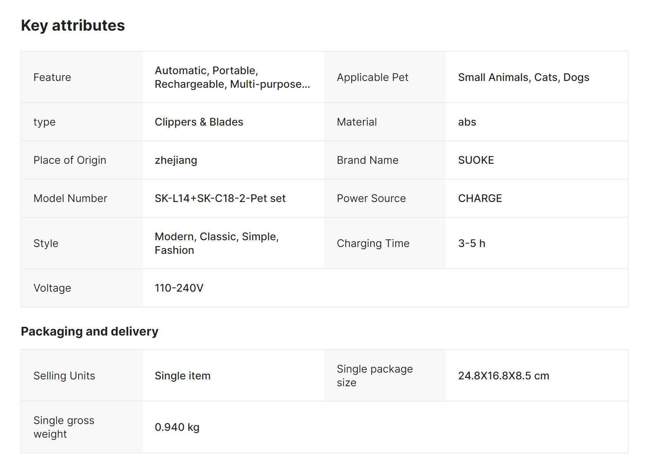The image size is (667, 463).
Task: Click the Packaging and delivery heading
Action: pyautogui.click(x=89, y=331)
